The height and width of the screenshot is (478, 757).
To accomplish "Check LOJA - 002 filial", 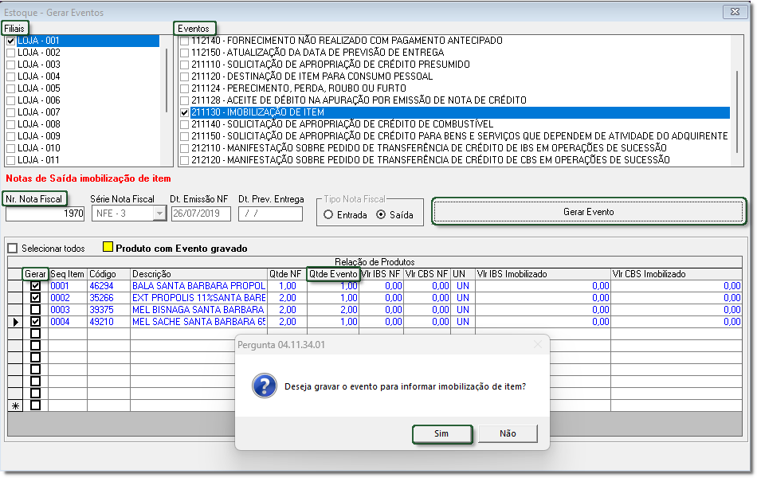I will [x=10, y=53].
